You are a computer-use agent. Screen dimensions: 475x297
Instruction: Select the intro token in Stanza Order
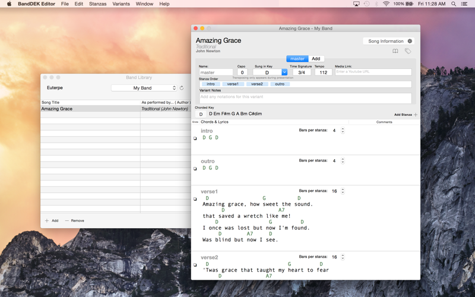coord(211,84)
